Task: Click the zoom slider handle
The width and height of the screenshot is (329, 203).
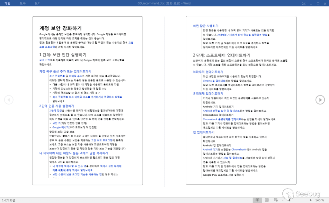Action: point(289,200)
